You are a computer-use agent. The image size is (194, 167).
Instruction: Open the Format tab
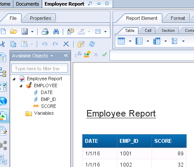coord(178,18)
